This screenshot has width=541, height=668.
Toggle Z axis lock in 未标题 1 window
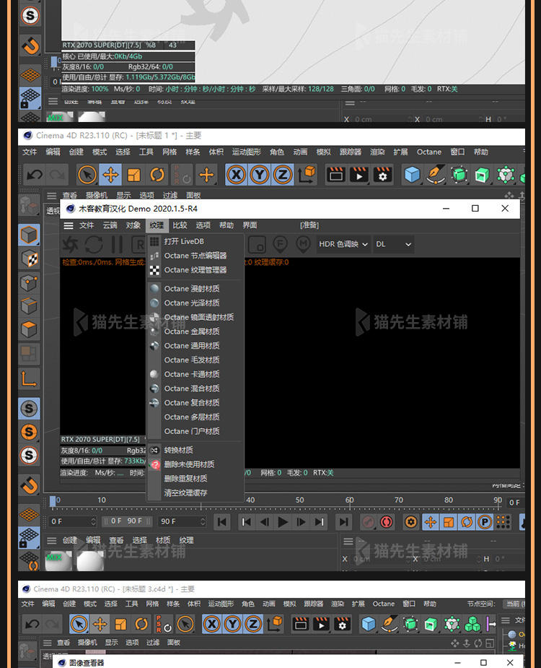[x=283, y=175]
